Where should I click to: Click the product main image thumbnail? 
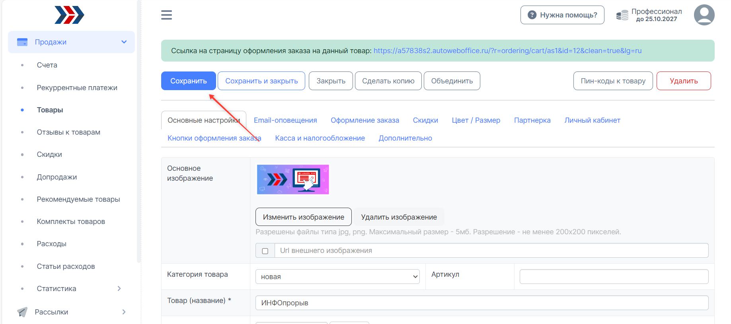pos(293,179)
